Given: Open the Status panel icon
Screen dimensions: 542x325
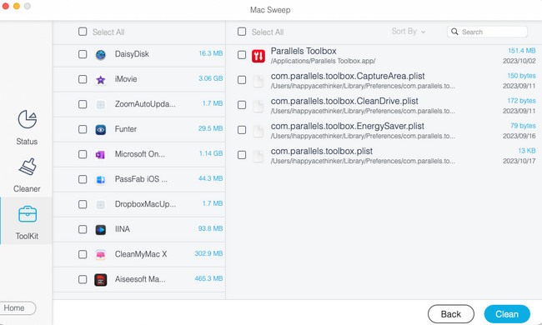Looking at the screenshot, I should tap(27, 119).
